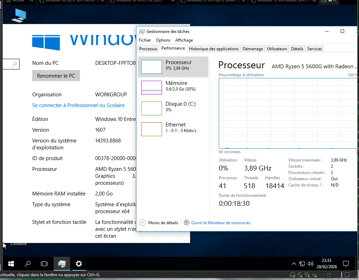359x280 pixels.
Task: Click the Moins de détails label
Action: [163, 223]
